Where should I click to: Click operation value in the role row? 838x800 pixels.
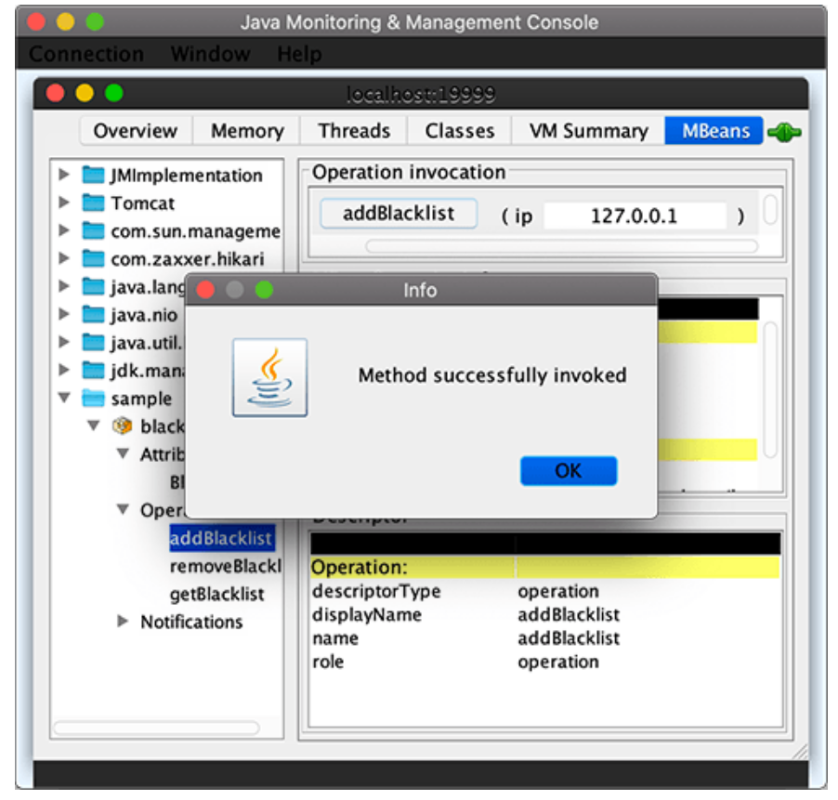pyautogui.click(x=558, y=662)
